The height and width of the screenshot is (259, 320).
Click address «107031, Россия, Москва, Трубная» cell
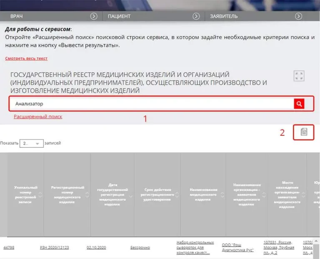pyautogui.click(x=279, y=247)
